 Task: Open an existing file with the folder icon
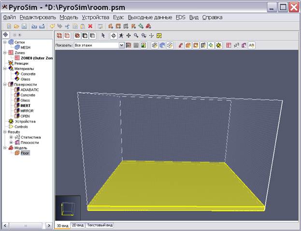click(16, 26)
